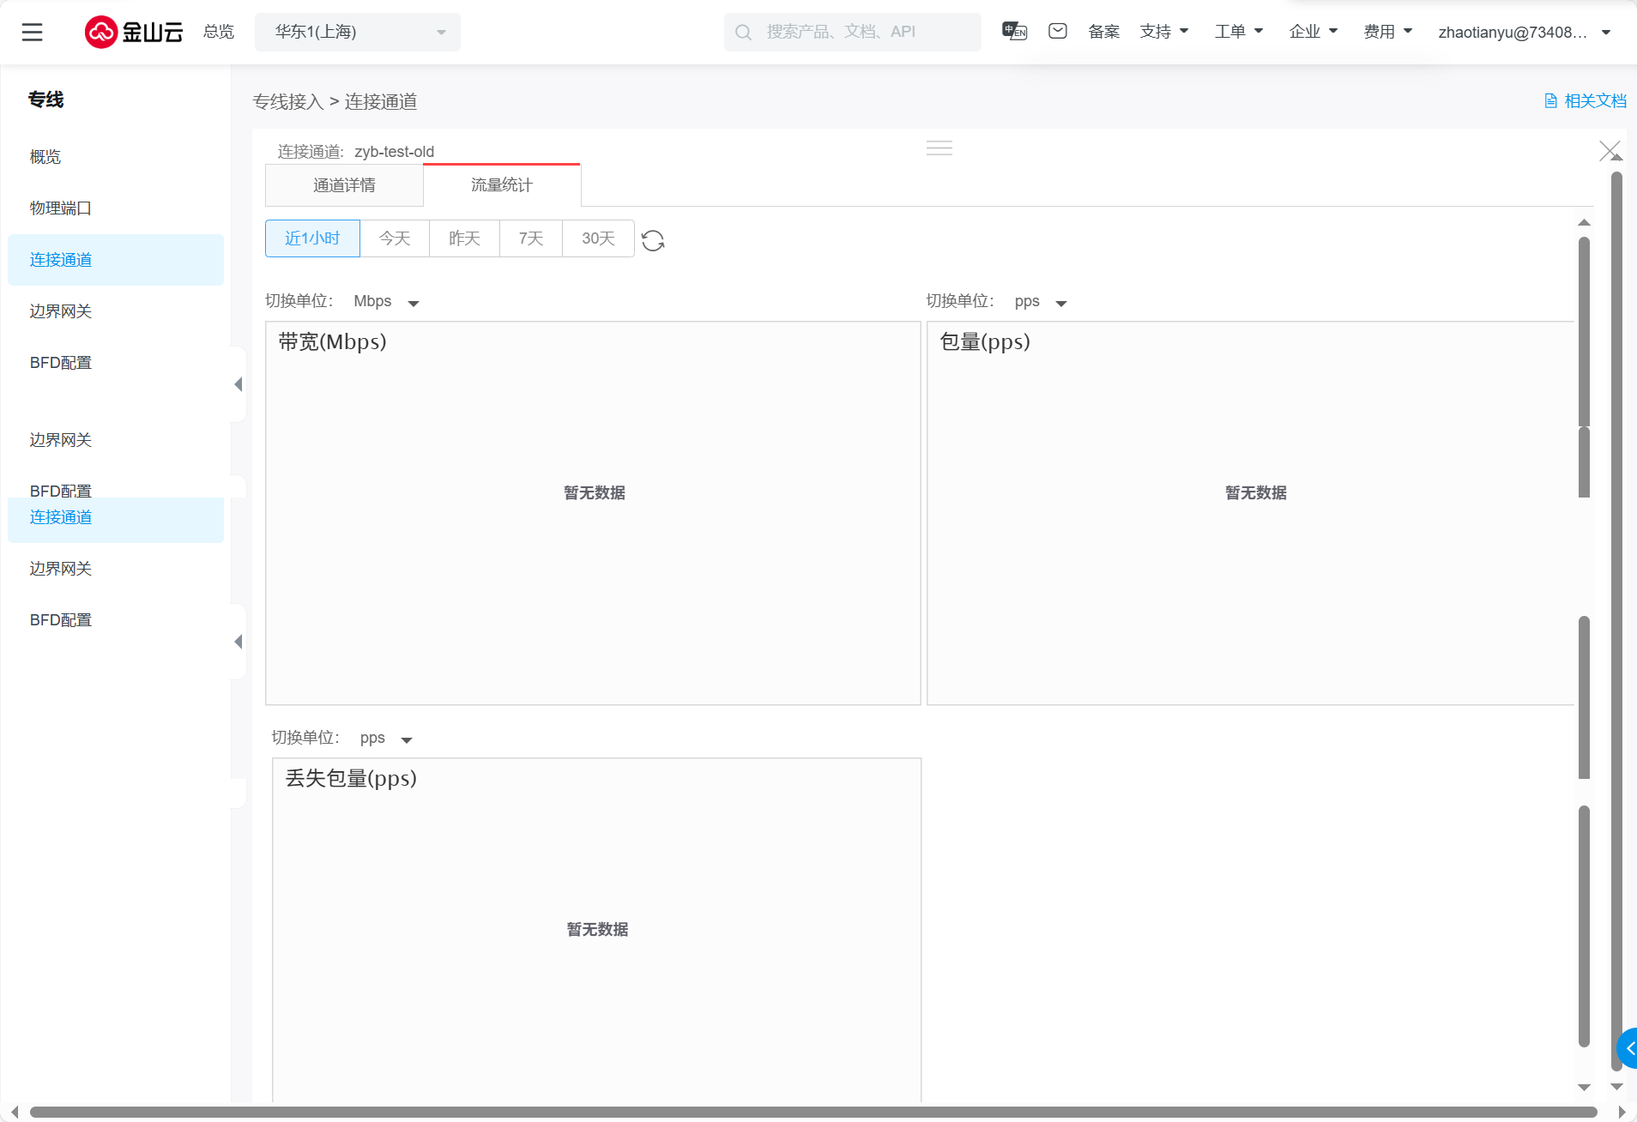Open the messages mail icon
This screenshot has width=1637, height=1122.
point(1058,32)
